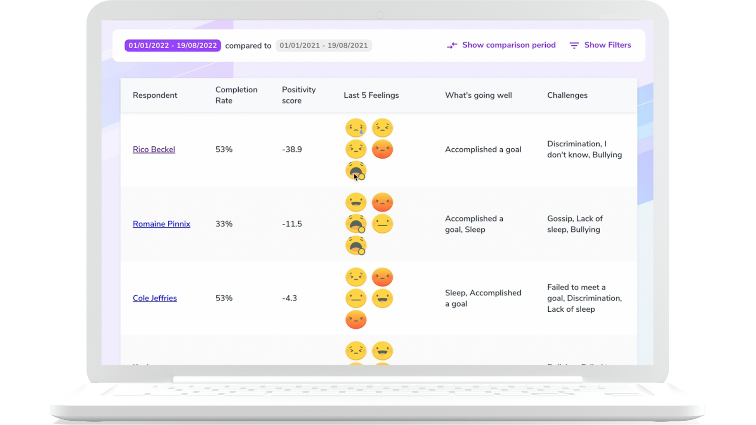
Task: Click the What's going well column header
Action: pos(479,95)
